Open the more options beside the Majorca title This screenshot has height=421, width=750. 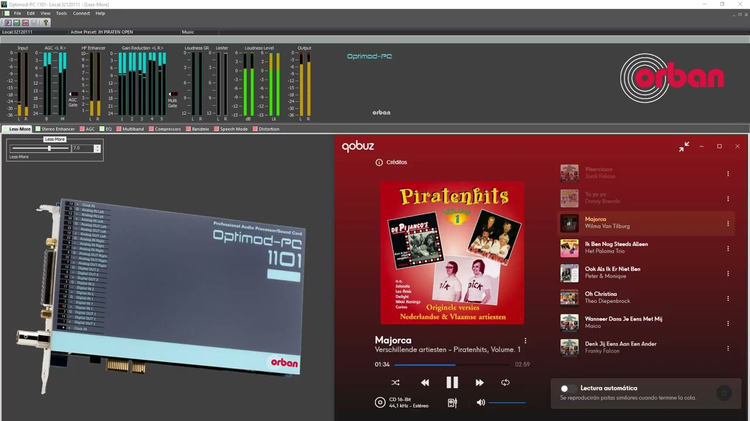click(x=525, y=340)
